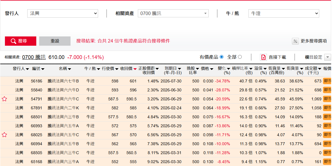
Task: Click the red 搜尋 search button
Action: [21, 41]
